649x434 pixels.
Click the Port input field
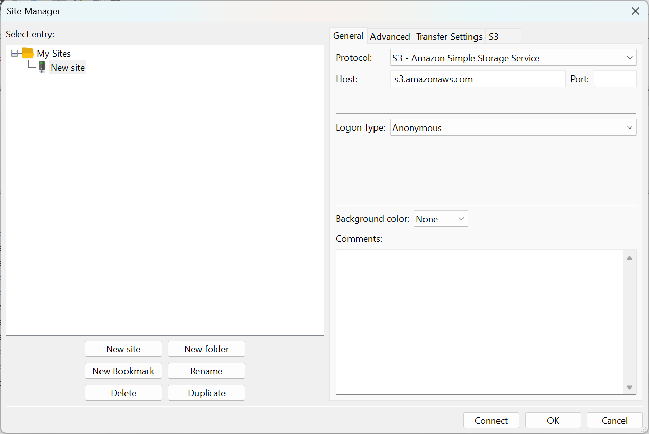click(615, 79)
